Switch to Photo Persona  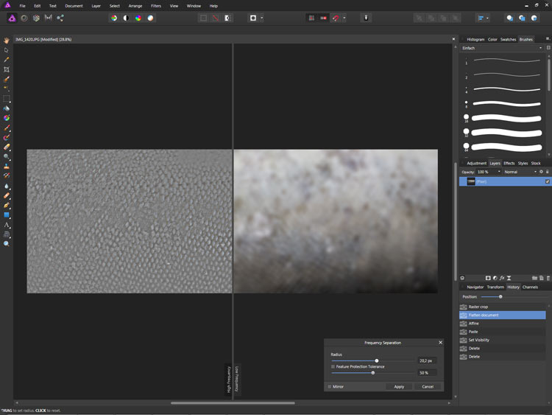(x=12, y=18)
